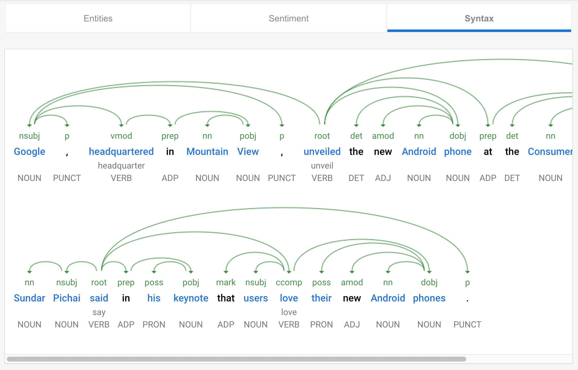Click the 'users' token
The image size is (578, 370).
[x=255, y=298]
